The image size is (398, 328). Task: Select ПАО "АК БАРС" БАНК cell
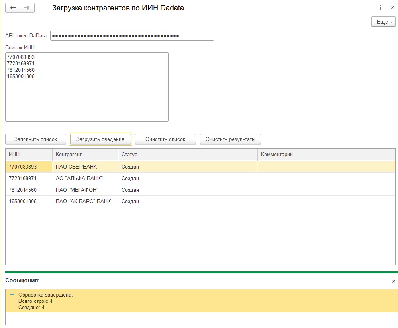(x=85, y=201)
